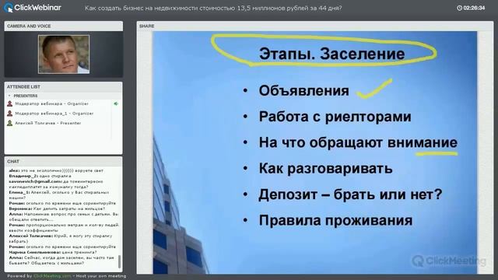
Task: Click the slide bullet На что обращают внимание
Action: pyautogui.click(x=358, y=142)
